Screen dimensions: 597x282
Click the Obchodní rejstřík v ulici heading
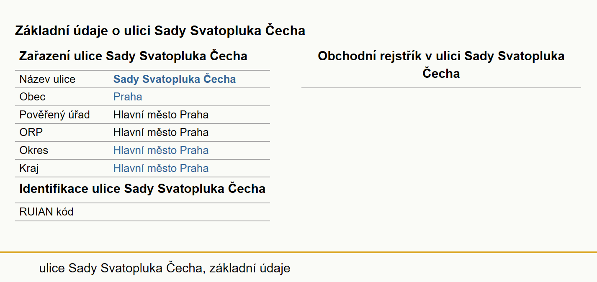click(x=441, y=64)
